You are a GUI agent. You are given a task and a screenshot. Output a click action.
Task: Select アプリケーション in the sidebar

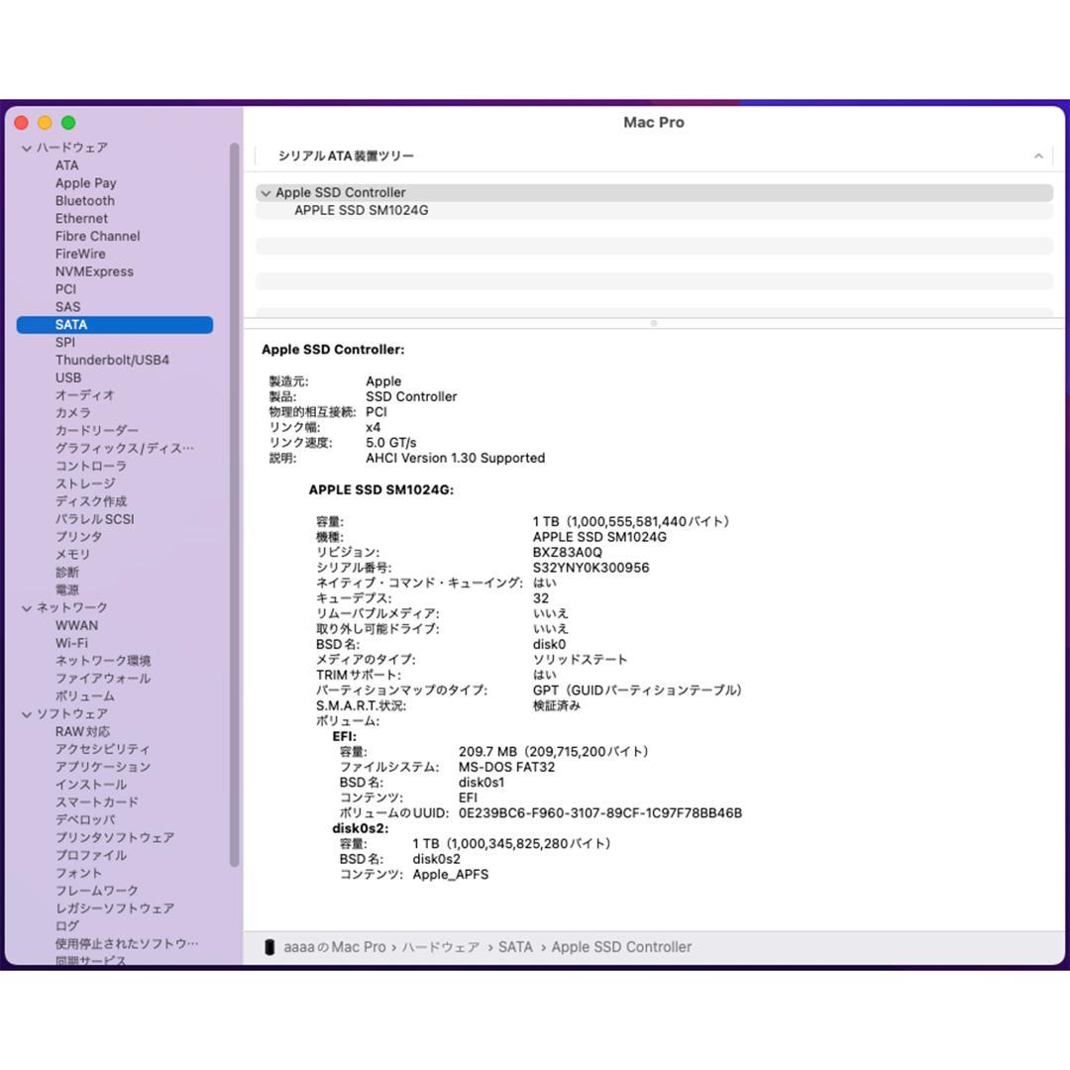pyautogui.click(x=103, y=767)
